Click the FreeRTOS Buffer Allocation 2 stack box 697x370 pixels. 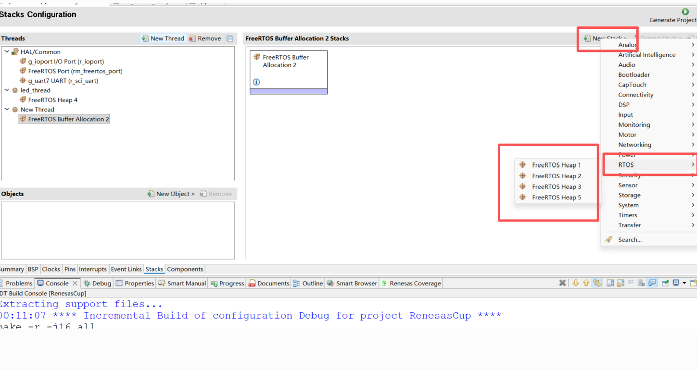tap(289, 72)
